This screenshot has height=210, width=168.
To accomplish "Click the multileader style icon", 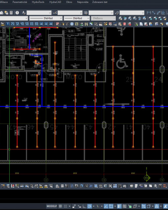I will pos(117,13).
